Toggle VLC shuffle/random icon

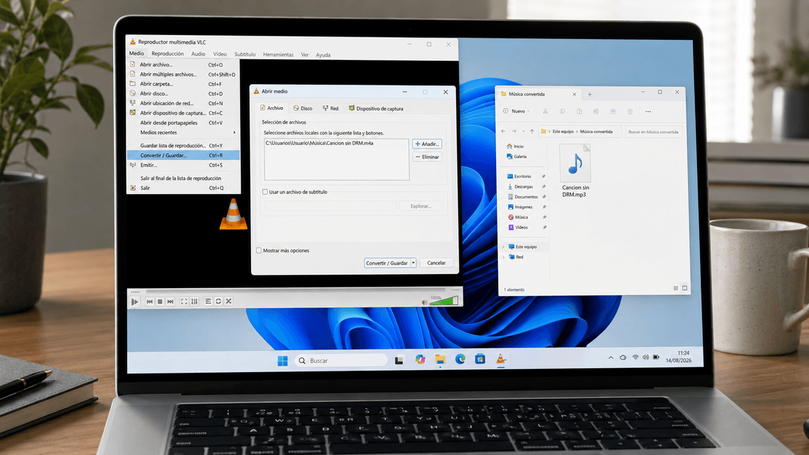click(x=228, y=302)
